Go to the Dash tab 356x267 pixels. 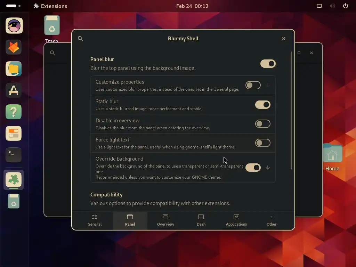tap(201, 220)
